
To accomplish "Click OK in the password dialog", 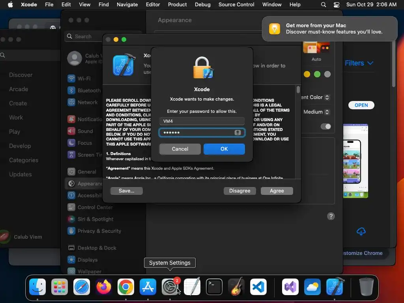I will coord(224,149).
